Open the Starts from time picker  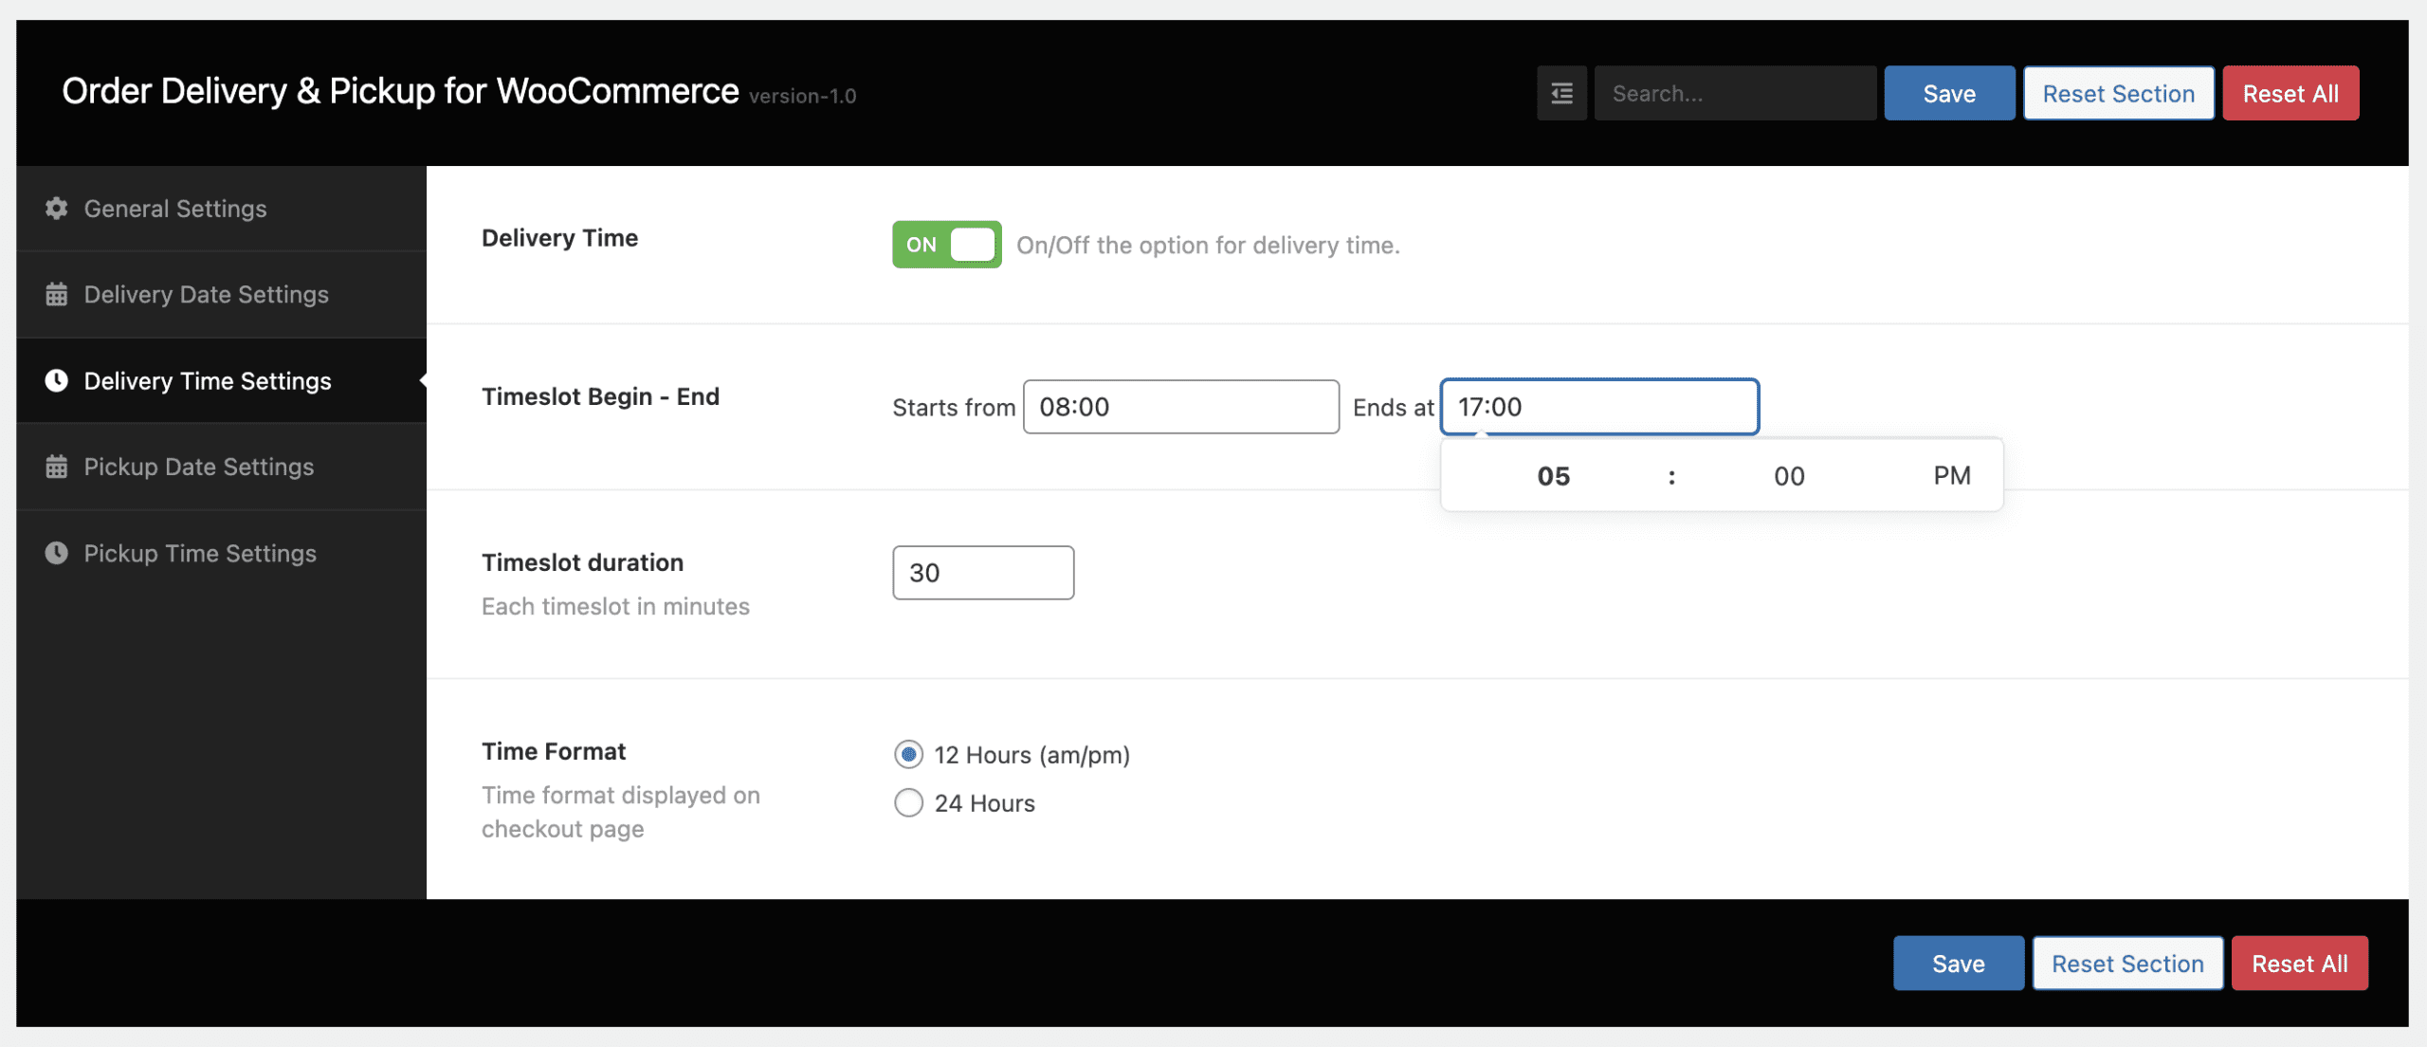[1180, 406]
